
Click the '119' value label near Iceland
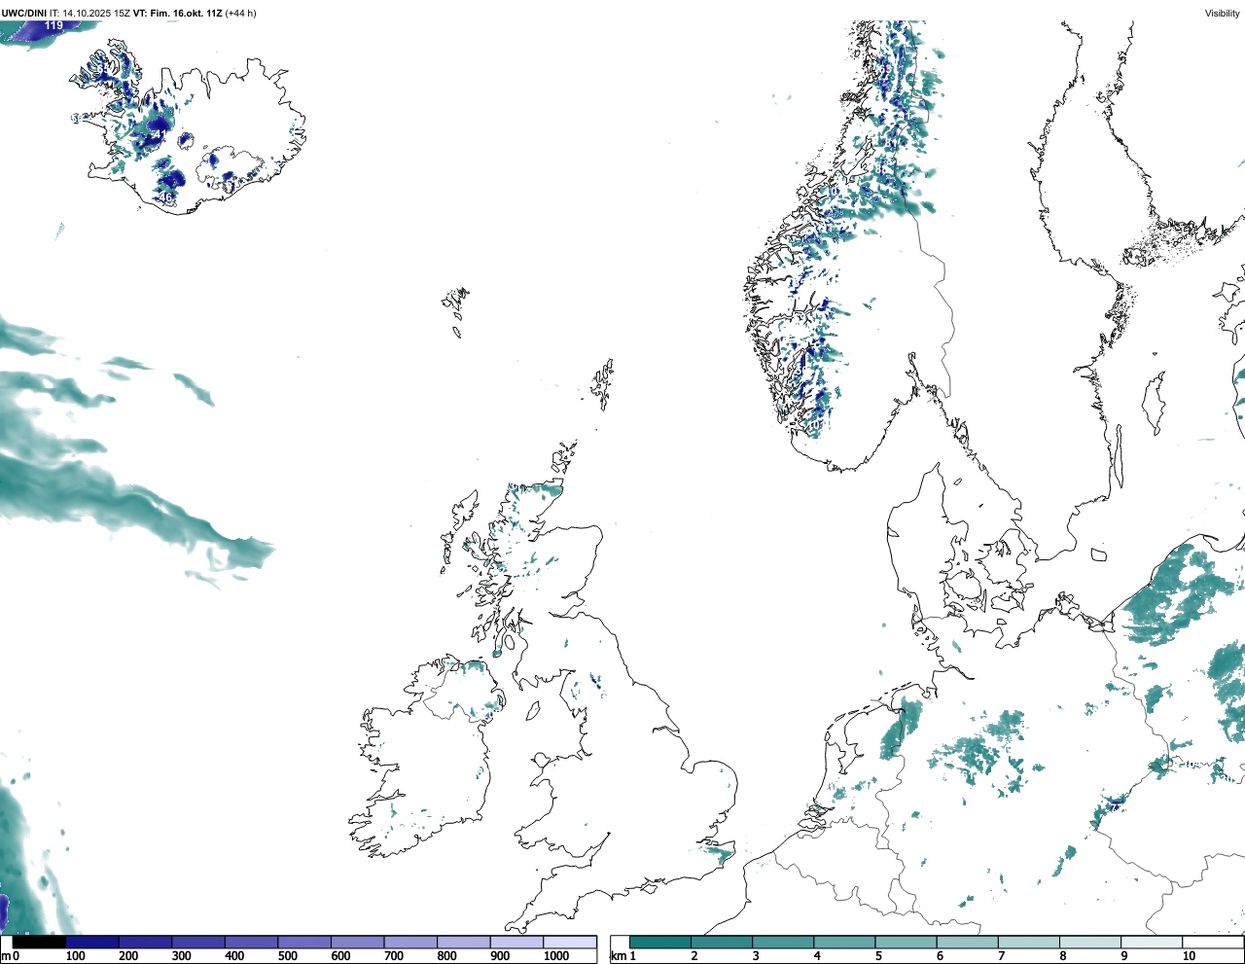tap(53, 25)
